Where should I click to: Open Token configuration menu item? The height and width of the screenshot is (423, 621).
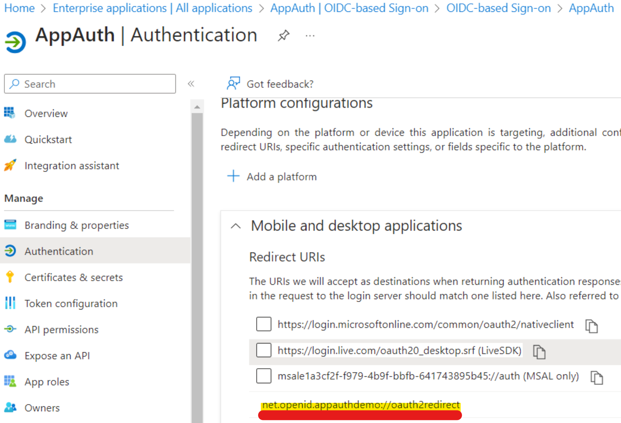click(x=71, y=303)
